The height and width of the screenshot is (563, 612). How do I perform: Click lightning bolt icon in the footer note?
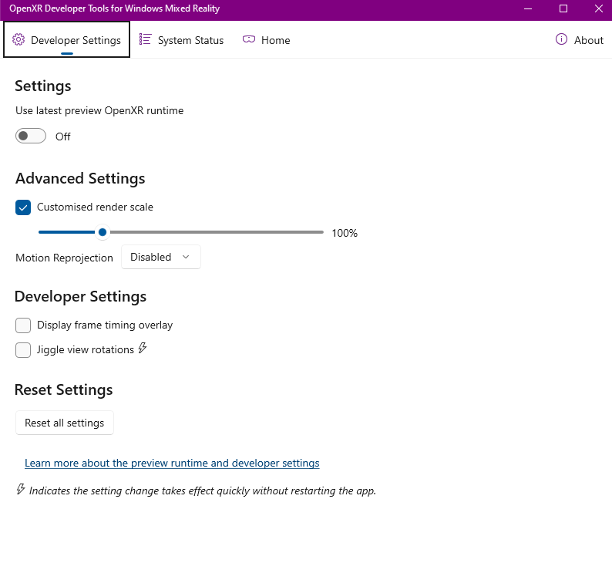pyautogui.click(x=21, y=489)
